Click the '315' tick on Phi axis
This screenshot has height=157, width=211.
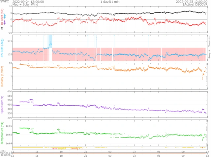(x=10, y=41)
